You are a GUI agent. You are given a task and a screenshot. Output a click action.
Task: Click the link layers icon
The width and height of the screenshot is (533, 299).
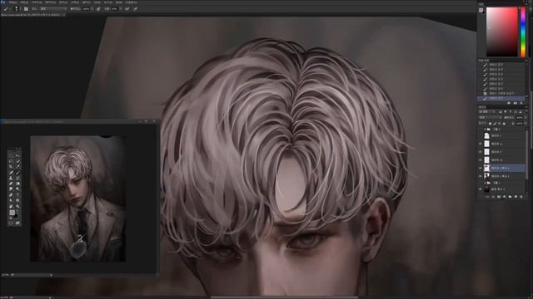coord(488,196)
